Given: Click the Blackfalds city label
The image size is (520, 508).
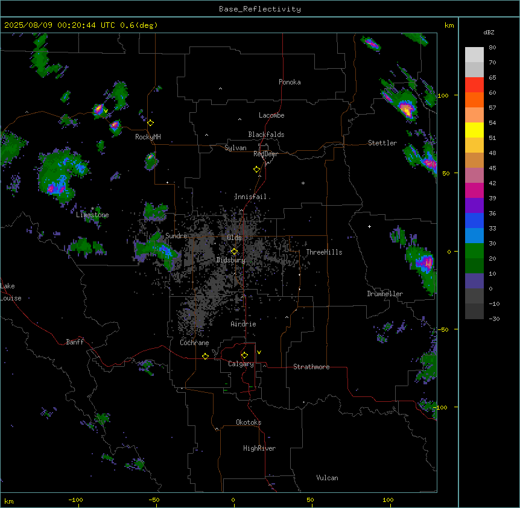Looking at the screenshot, I should coord(266,135).
